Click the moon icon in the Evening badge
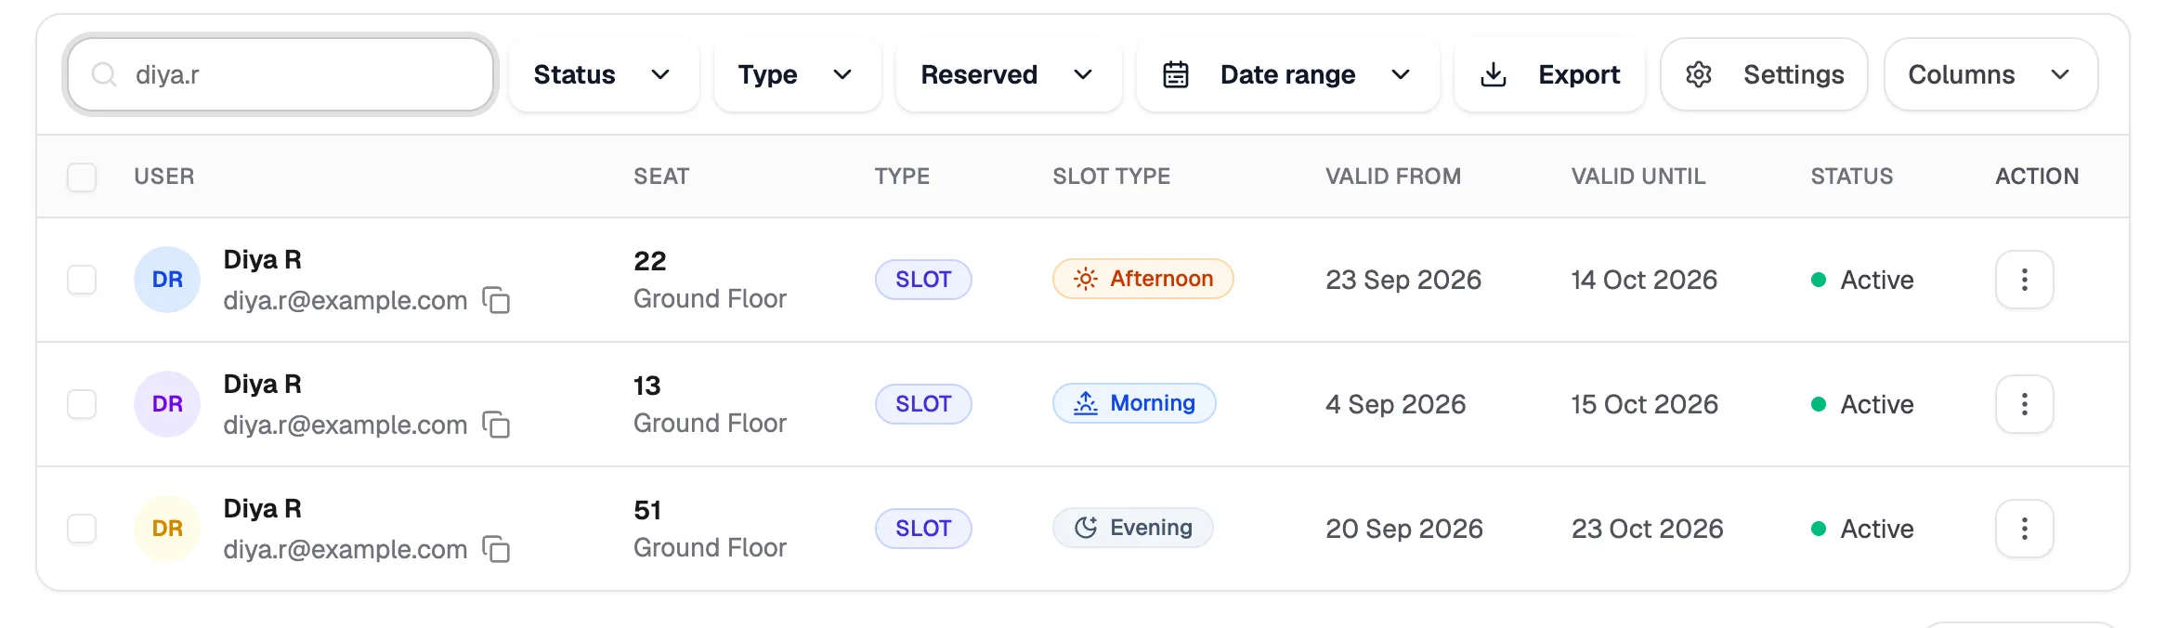2166x628 pixels. pos(1086,528)
